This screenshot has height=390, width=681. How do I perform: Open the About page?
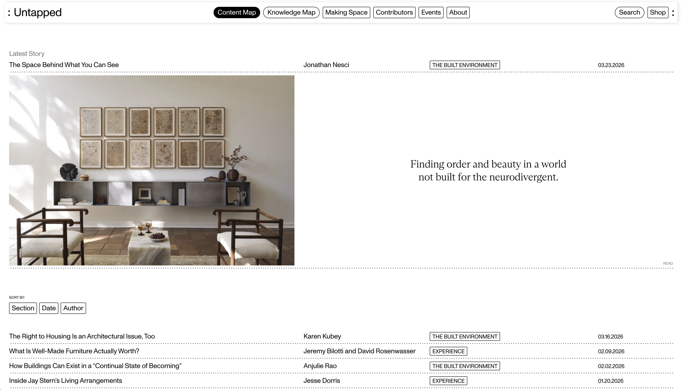pos(458,12)
